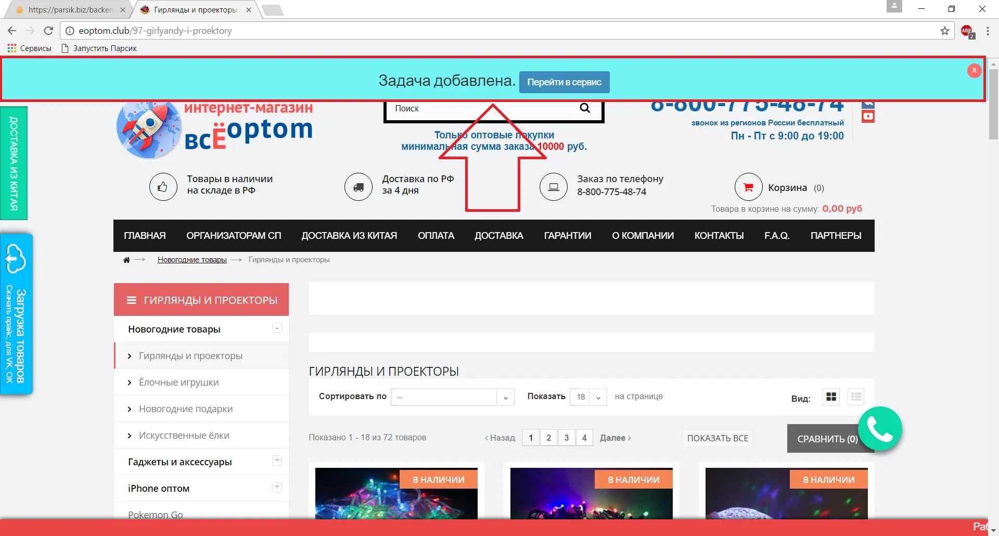Open 'ПАРТНЕРЫ' menu item
Viewport: 999px width, 536px height.
coord(836,236)
